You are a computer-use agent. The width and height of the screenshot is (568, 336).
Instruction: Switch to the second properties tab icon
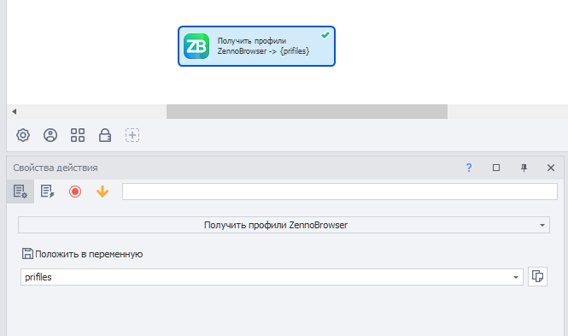48,192
